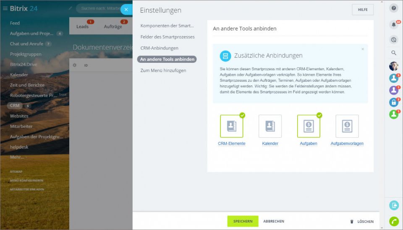This screenshot has height=230, width=403.
Task: Click the gear icon in list header
Action: (75, 65)
